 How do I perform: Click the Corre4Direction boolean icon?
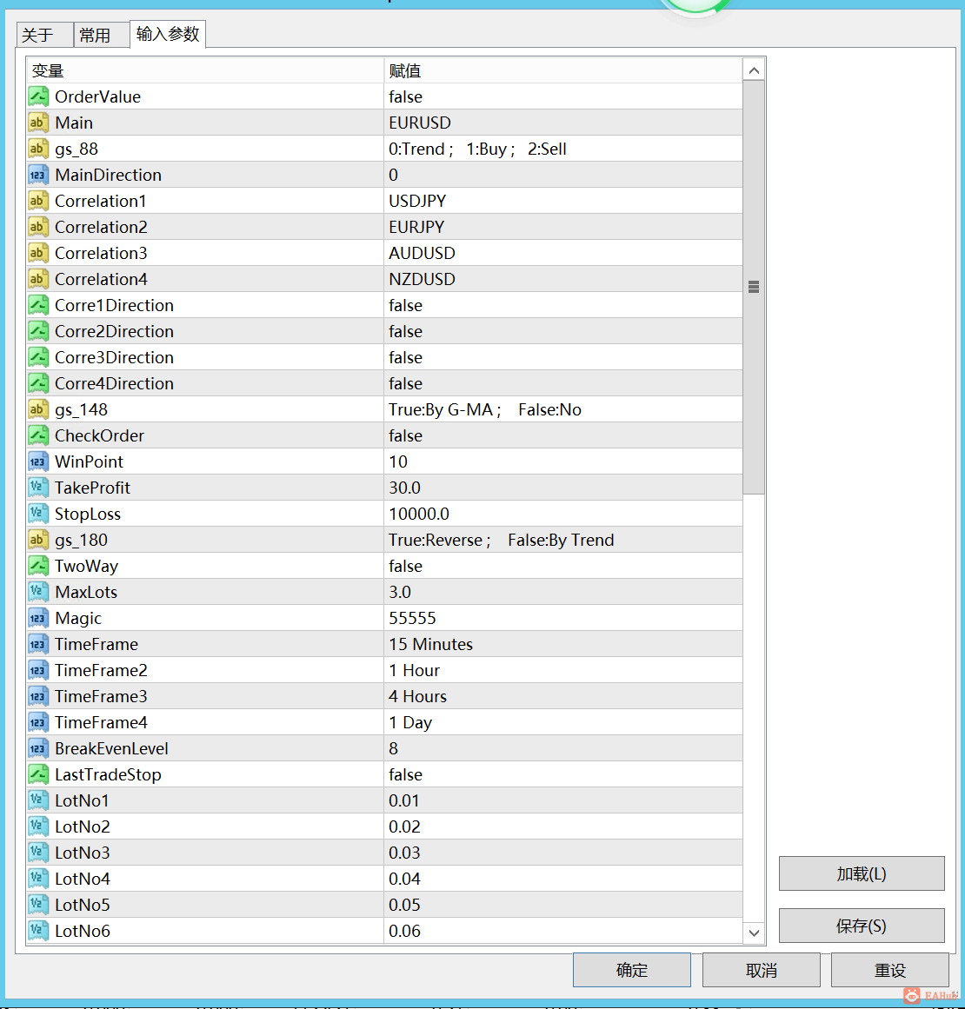tap(38, 383)
